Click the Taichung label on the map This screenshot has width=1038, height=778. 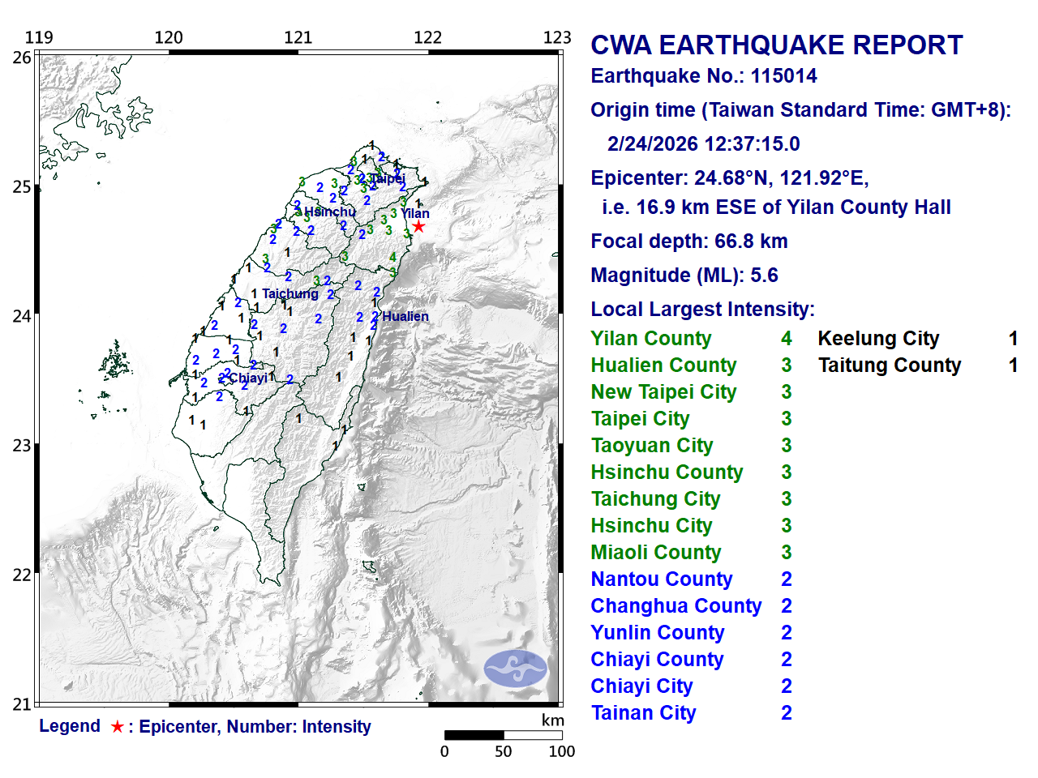290,293
